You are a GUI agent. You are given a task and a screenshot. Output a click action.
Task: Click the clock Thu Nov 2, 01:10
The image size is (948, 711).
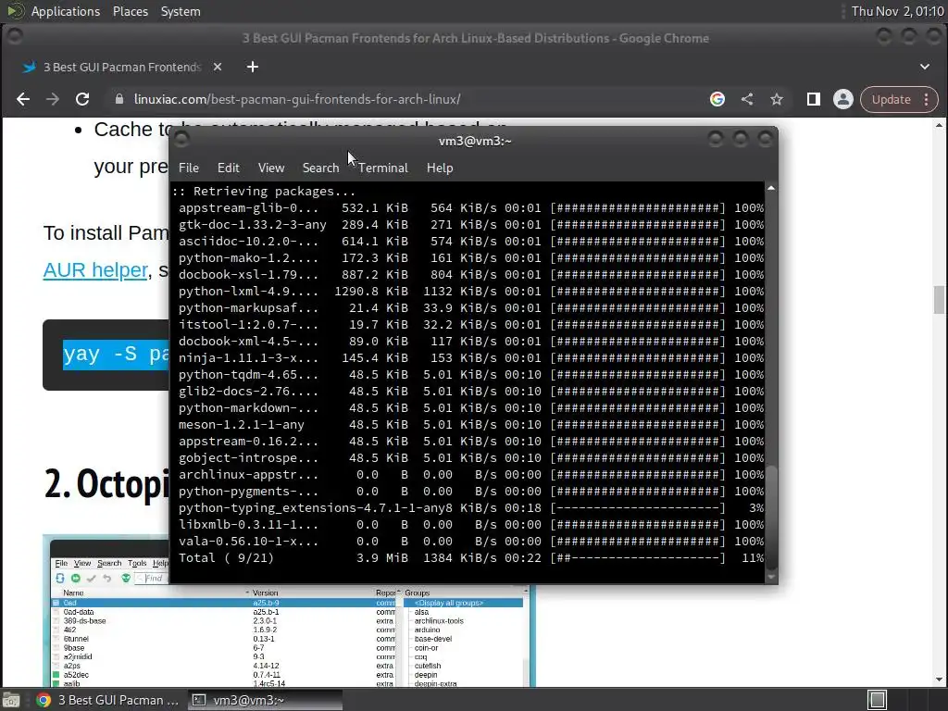897,11
